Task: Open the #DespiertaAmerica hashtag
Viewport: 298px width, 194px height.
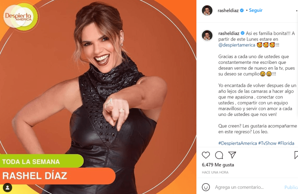Action: (238, 143)
